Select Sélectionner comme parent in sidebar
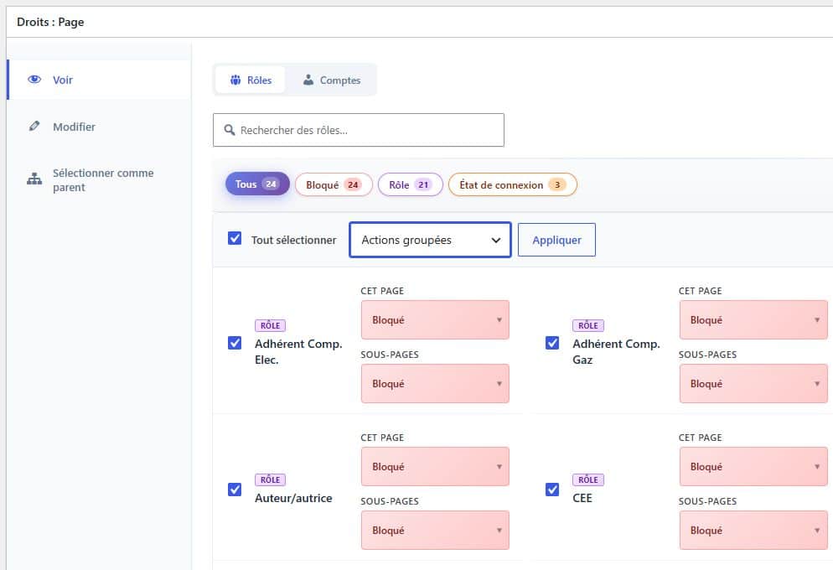The width and height of the screenshot is (833, 570). coord(99,180)
